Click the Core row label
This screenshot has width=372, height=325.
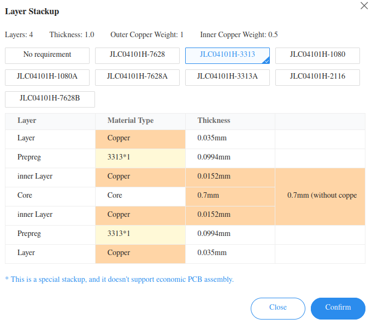(x=25, y=196)
